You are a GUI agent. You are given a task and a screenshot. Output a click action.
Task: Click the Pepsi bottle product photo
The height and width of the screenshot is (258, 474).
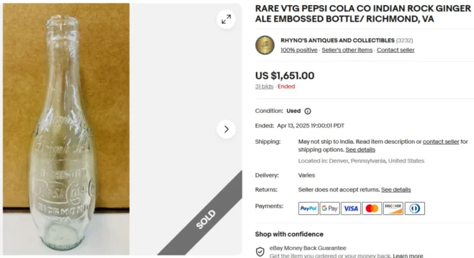click(66, 129)
